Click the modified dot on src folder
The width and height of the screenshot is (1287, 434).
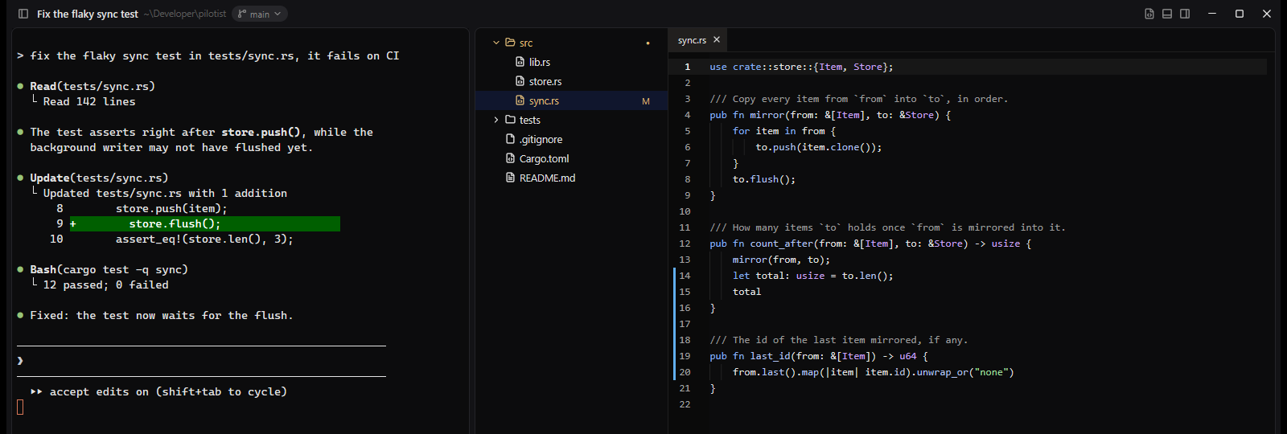(x=648, y=43)
